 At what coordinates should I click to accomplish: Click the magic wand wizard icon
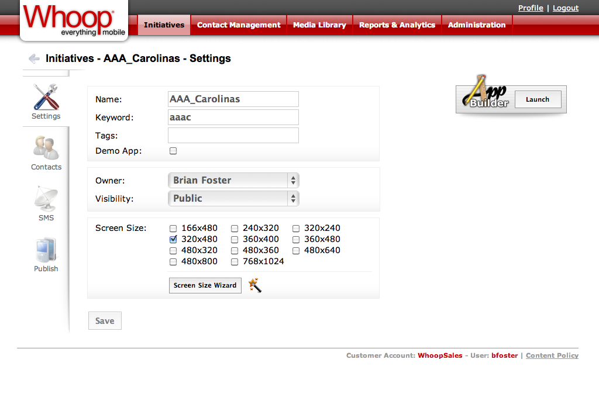point(255,285)
